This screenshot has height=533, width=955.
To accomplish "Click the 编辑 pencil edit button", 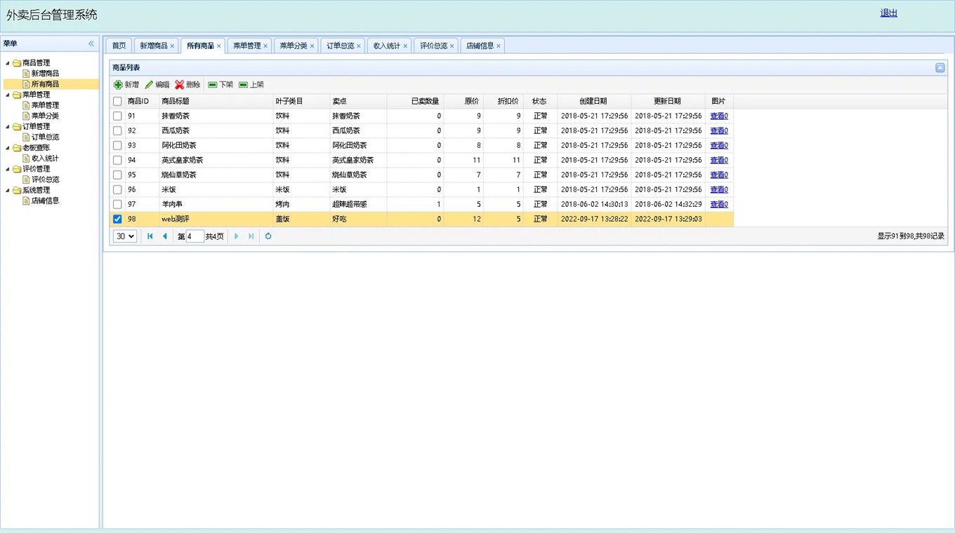I will pyautogui.click(x=157, y=85).
